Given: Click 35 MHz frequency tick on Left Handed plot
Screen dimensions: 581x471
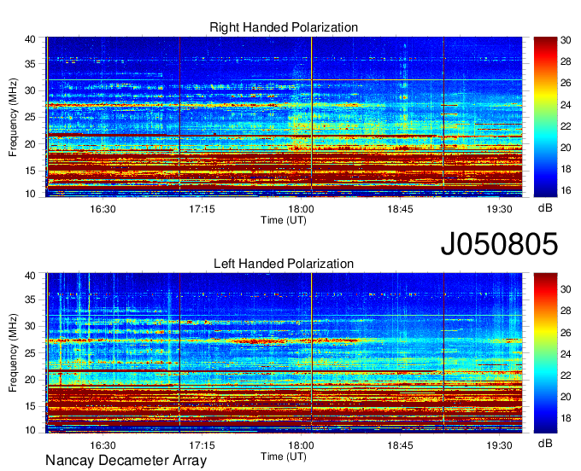Looking at the screenshot, I should 31,299.
